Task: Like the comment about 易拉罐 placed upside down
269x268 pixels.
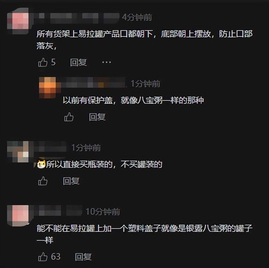Action: tap(43, 62)
